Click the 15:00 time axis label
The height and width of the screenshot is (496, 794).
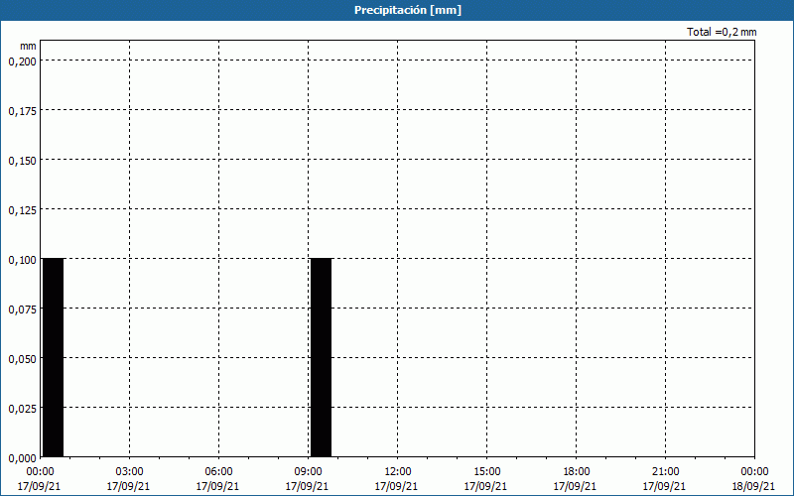tap(486, 471)
